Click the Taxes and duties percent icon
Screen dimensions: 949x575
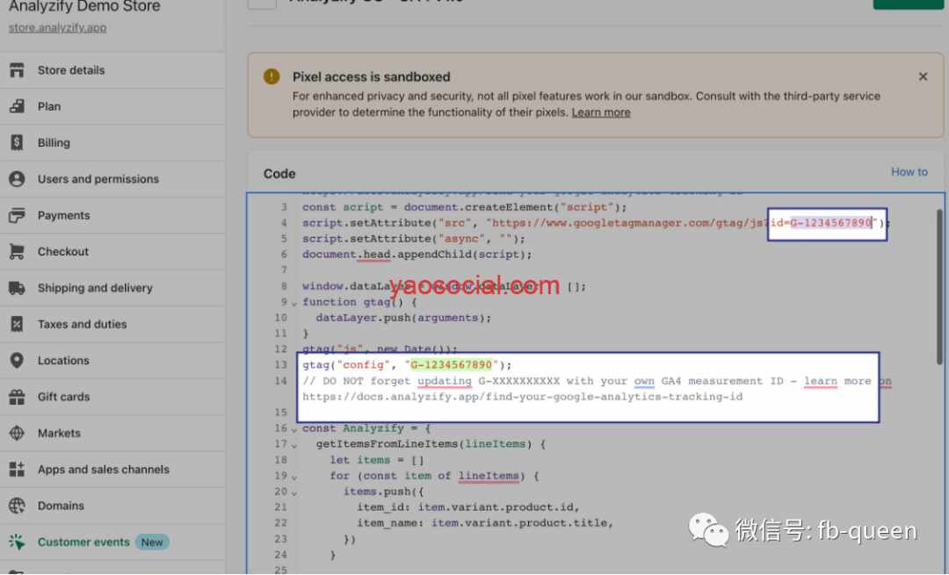(17, 324)
